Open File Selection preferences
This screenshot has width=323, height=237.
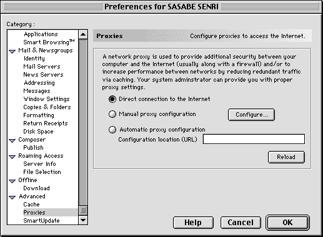(42, 172)
